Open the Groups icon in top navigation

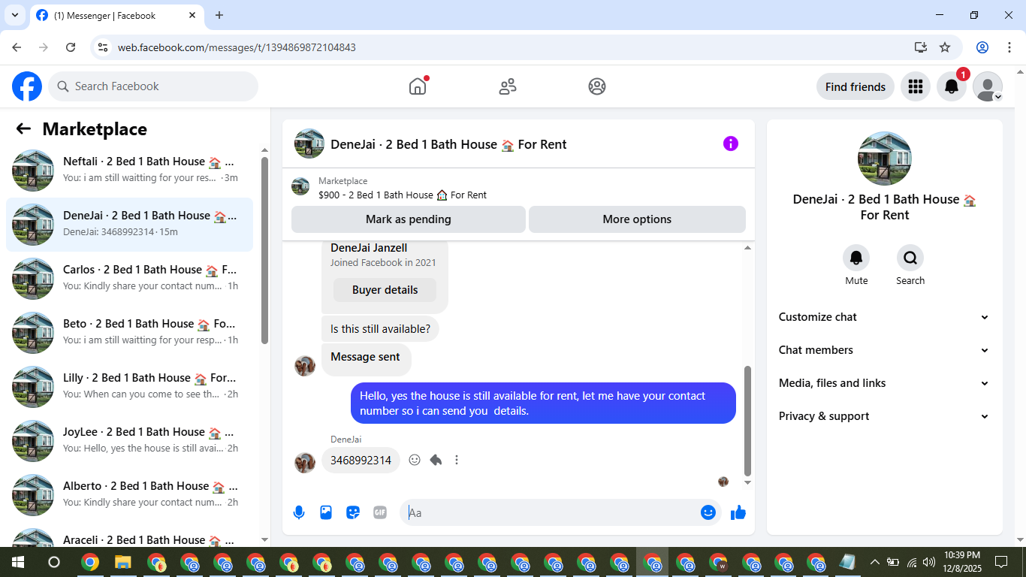point(597,86)
